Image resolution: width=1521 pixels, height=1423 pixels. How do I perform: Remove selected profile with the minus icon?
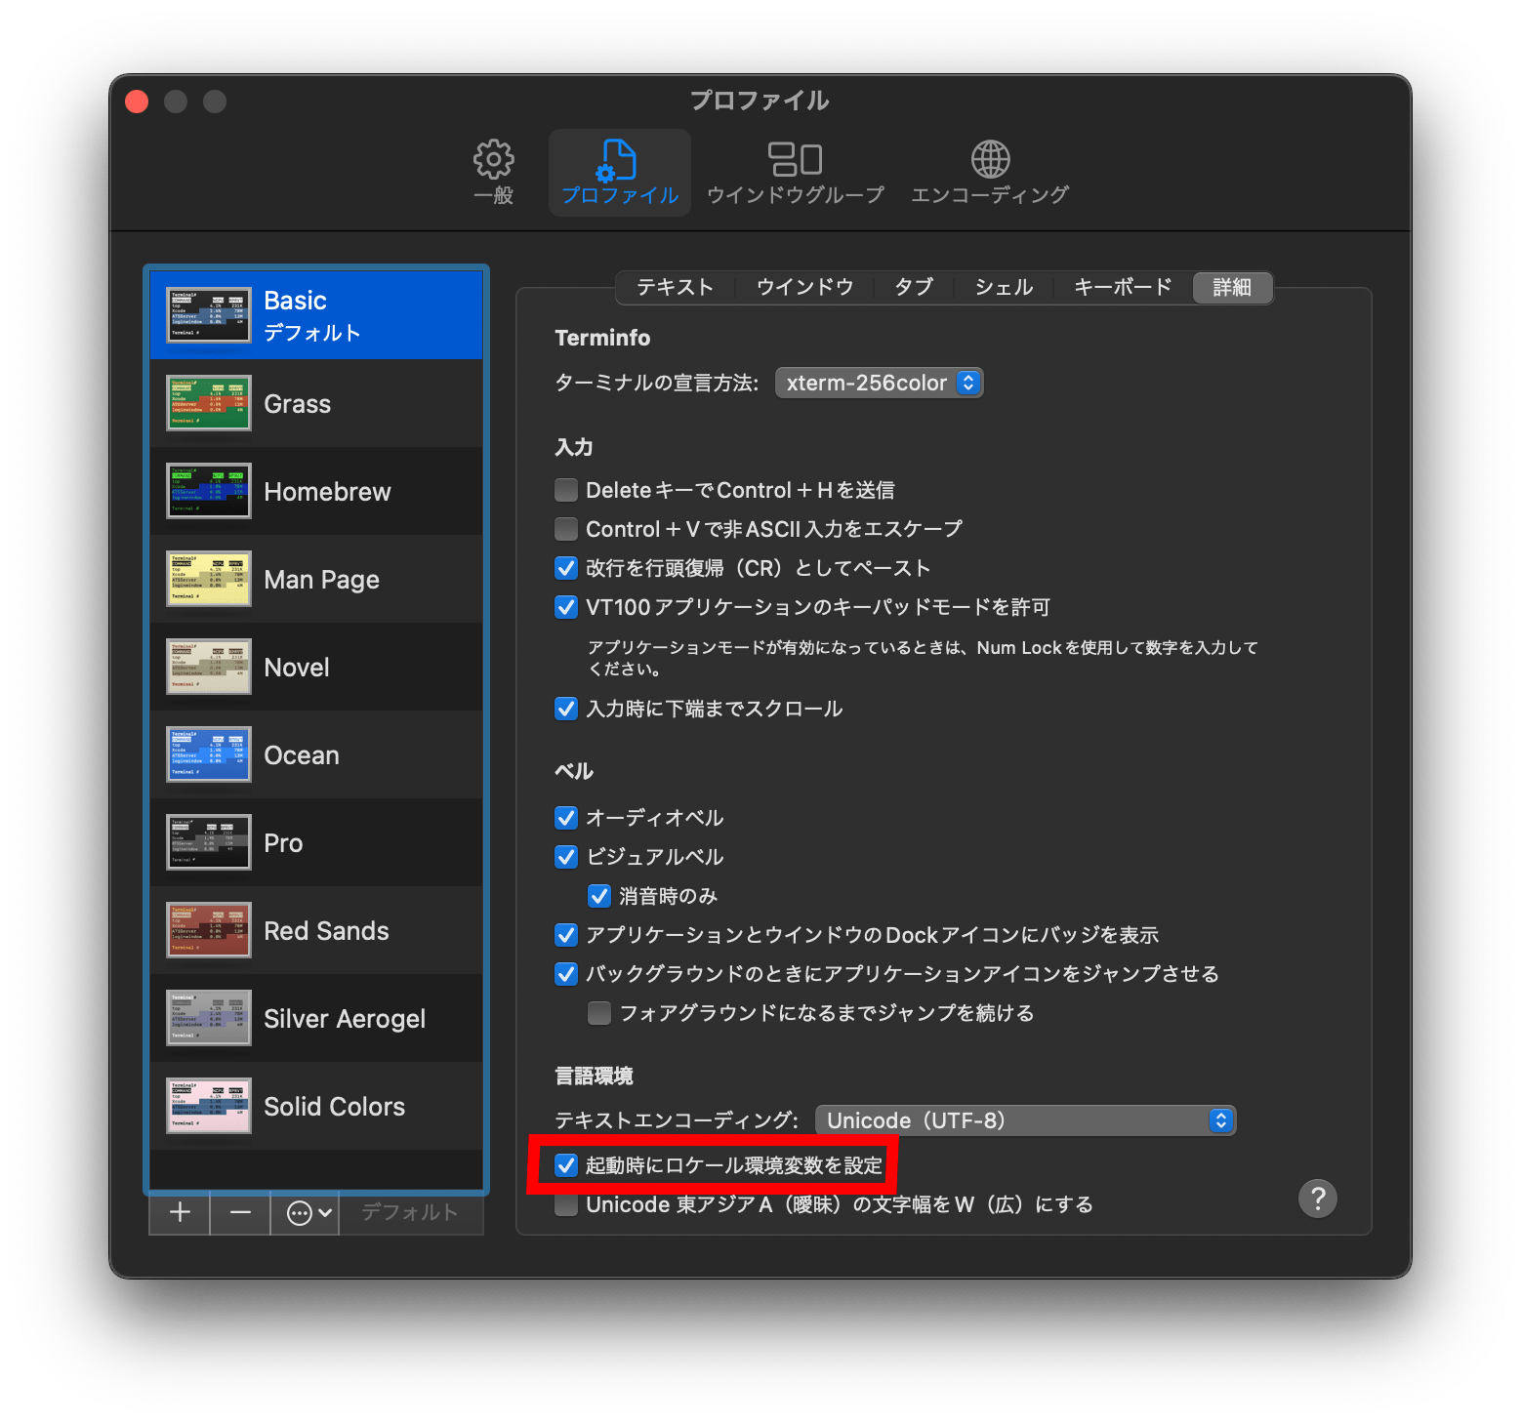pyautogui.click(x=239, y=1213)
